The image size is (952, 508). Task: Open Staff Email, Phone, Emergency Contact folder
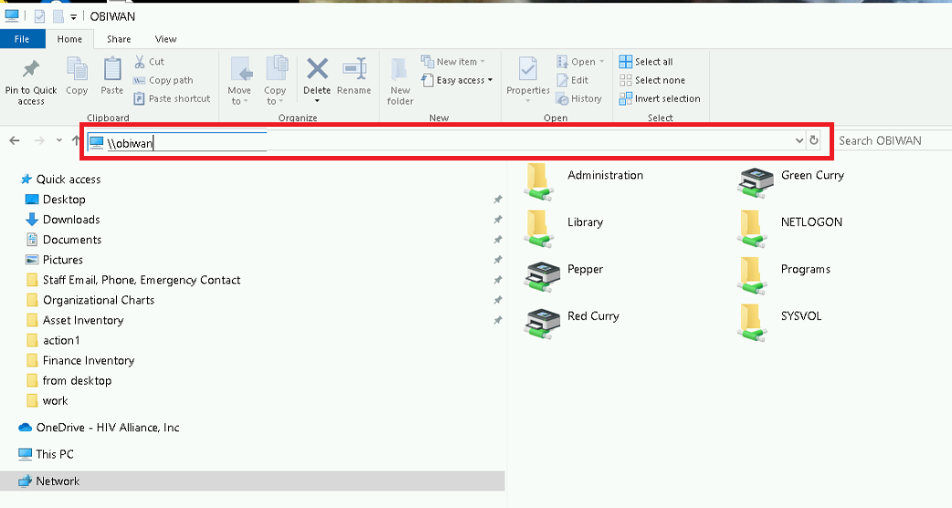134,279
